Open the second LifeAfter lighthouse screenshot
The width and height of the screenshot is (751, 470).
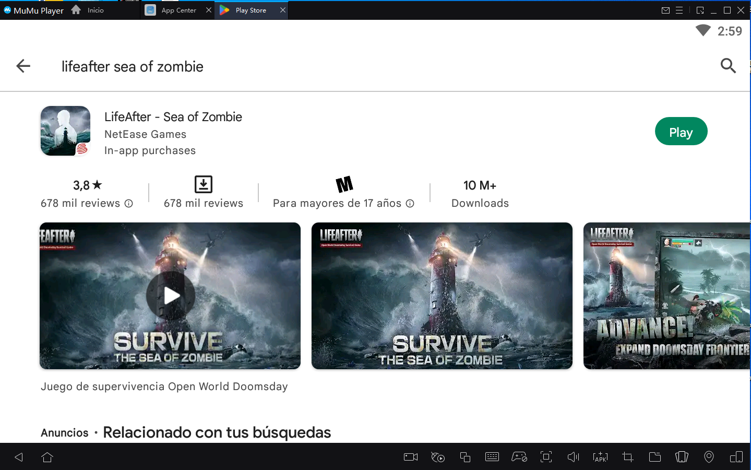[x=442, y=296]
